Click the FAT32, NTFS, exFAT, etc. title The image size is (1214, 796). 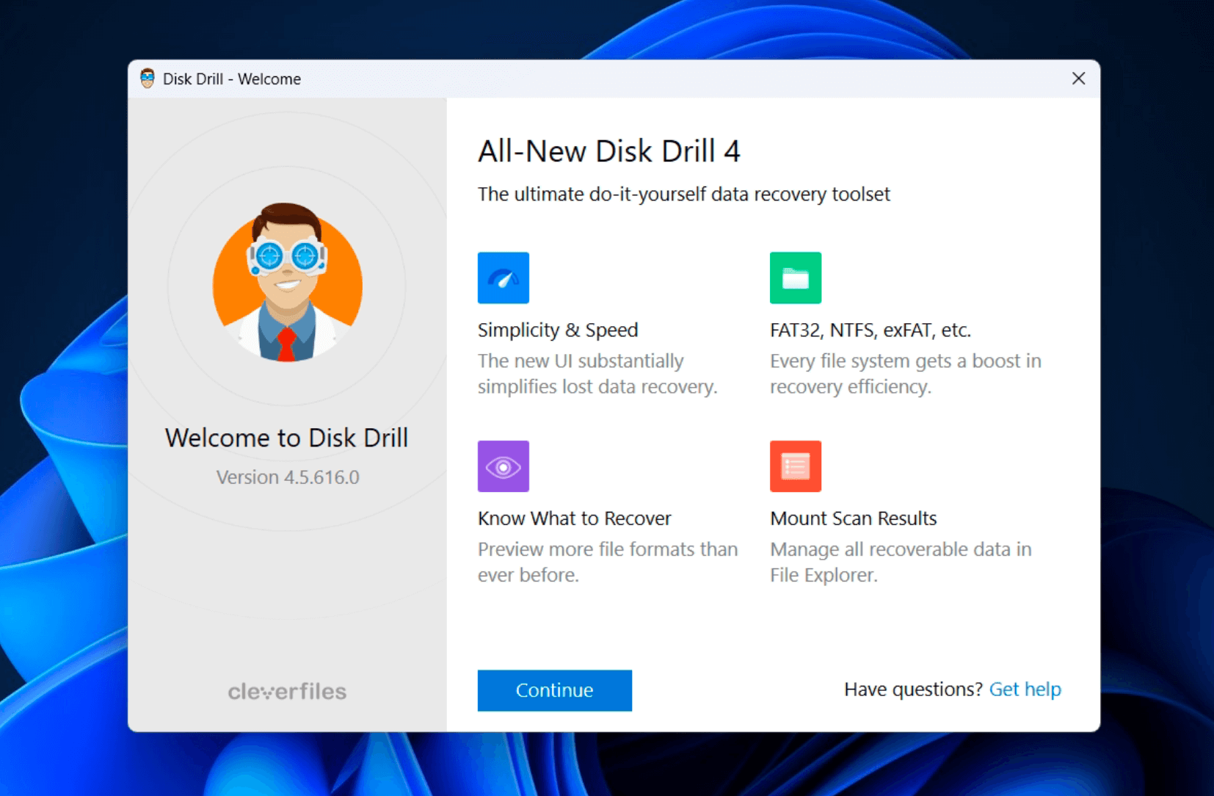tap(870, 330)
